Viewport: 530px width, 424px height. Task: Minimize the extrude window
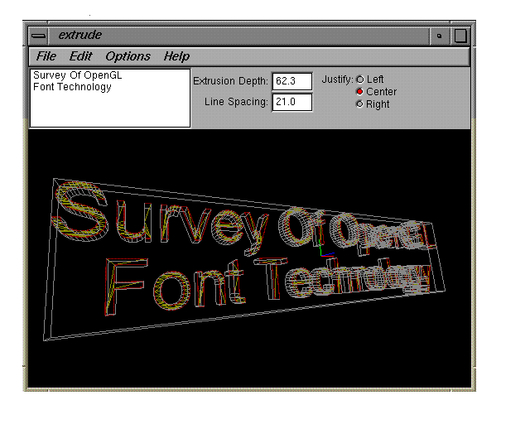pyautogui.click(x=439, y=36)
